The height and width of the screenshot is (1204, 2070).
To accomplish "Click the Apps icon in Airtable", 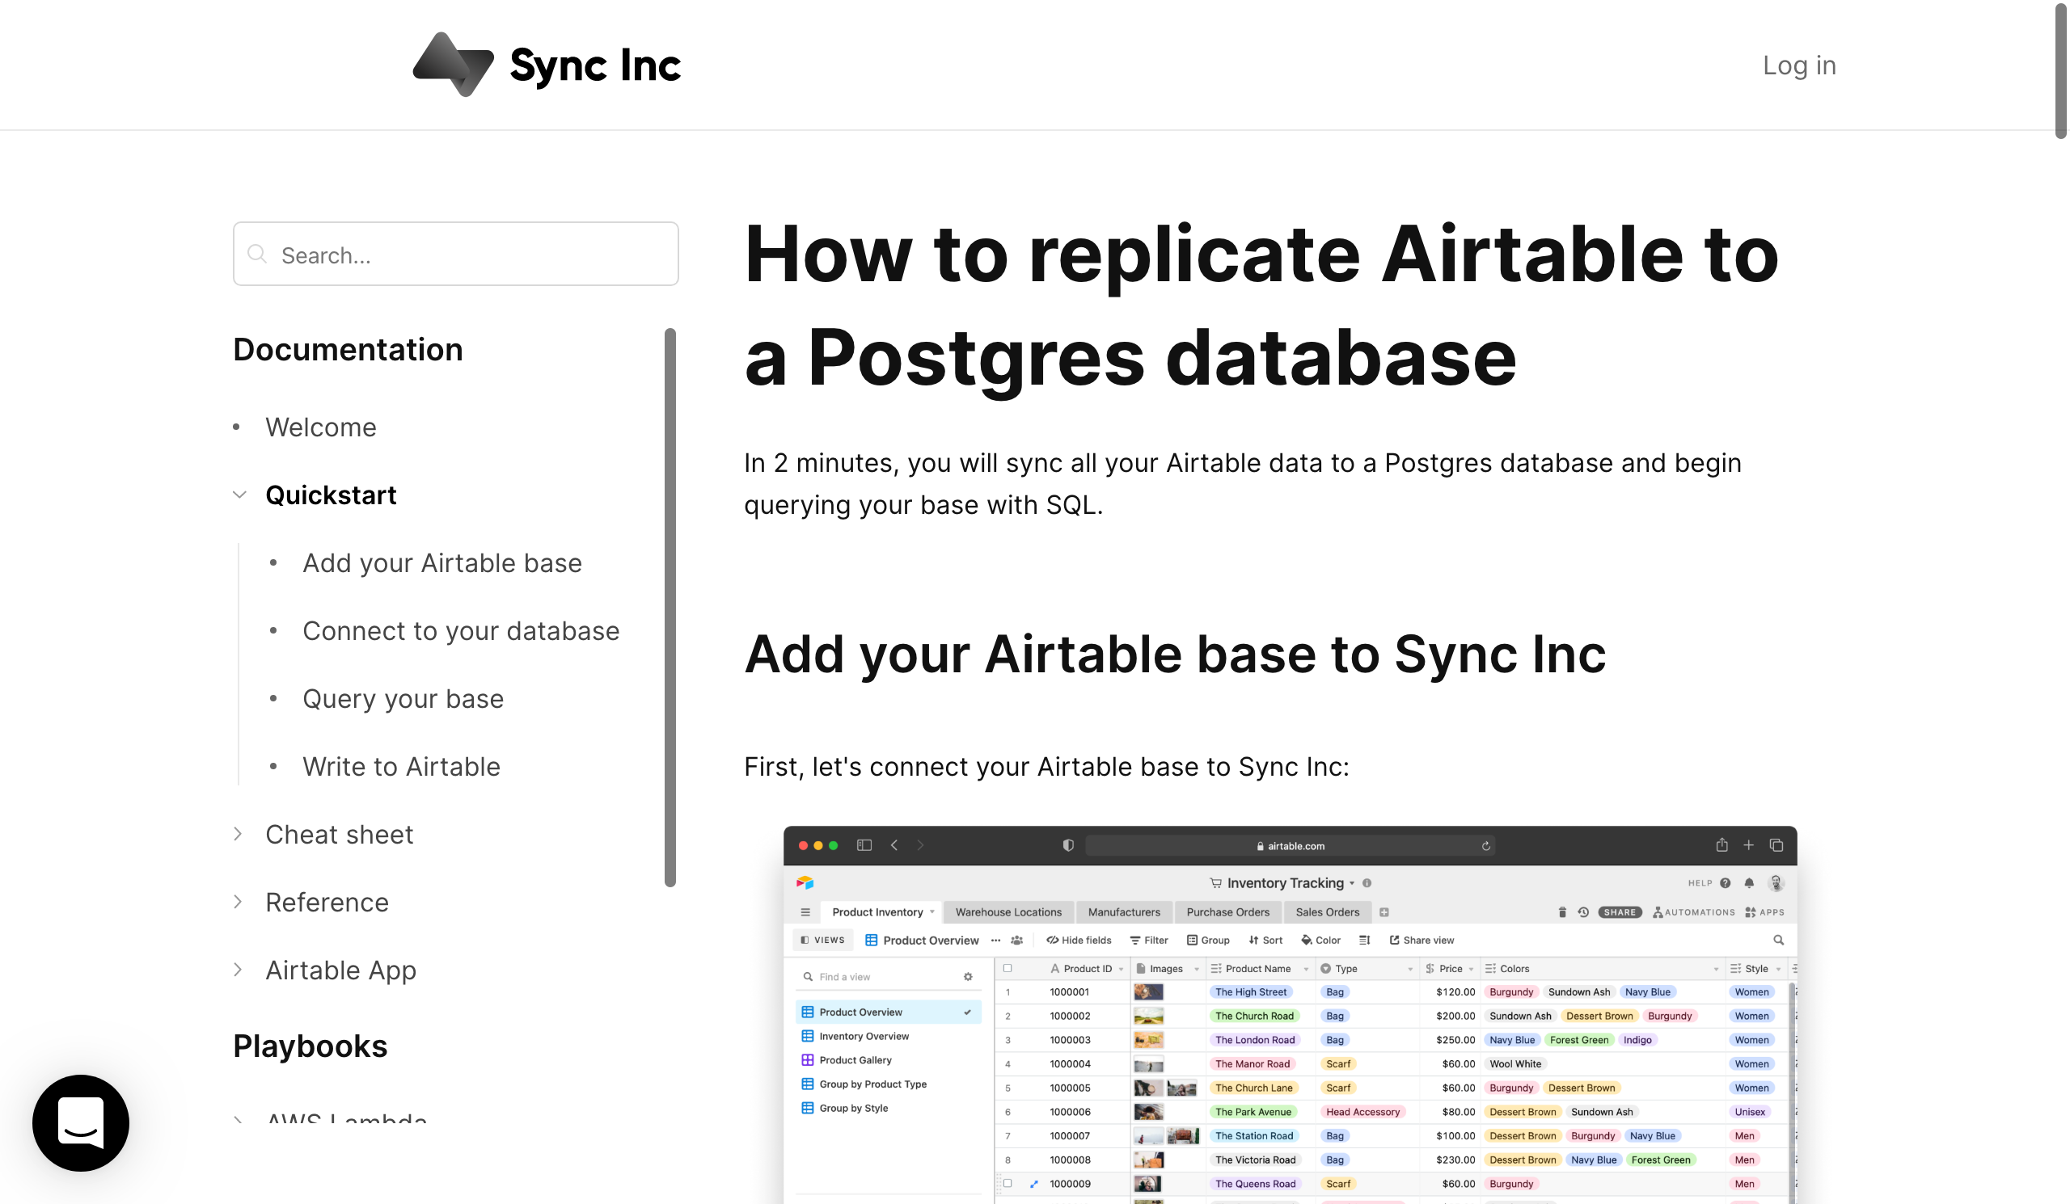I will 1751,911.
